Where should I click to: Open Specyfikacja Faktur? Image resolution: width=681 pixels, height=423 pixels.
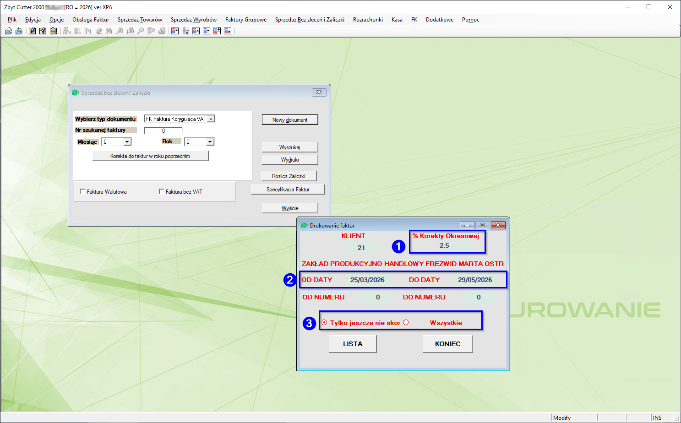[x=288, y=190]
